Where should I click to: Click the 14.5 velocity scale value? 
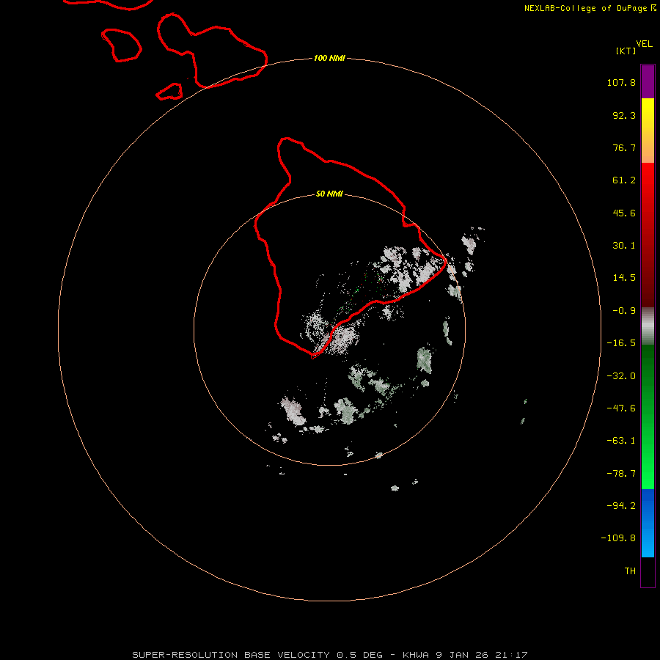624,278
